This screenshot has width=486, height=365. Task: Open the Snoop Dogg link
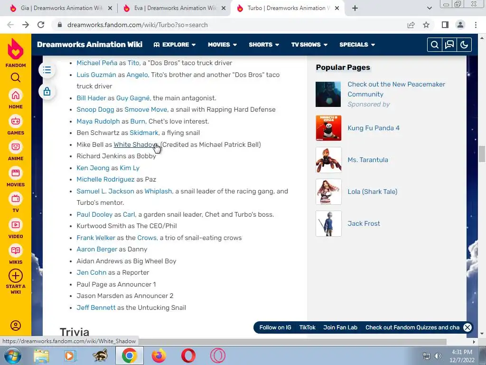(x=95, y=110)
